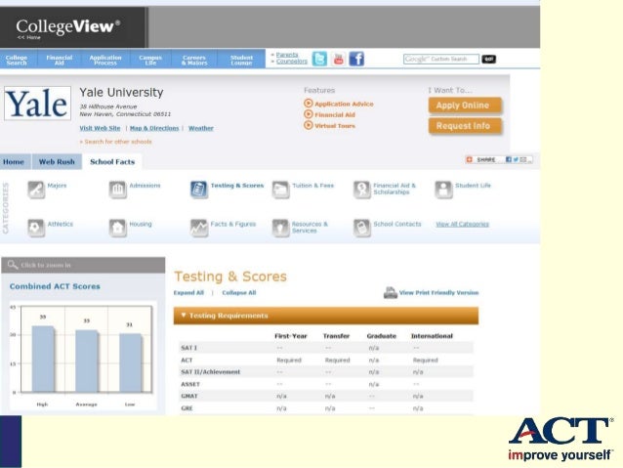Click the Testing & Scores page heading

coord(230,277)
